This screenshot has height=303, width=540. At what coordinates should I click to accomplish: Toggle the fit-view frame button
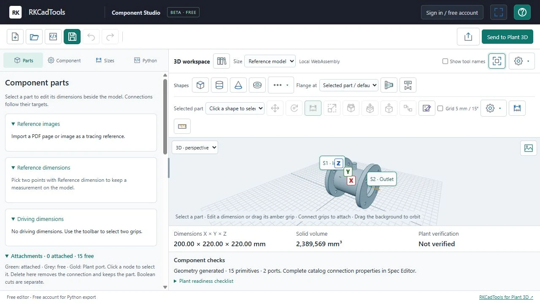click(497, 61)
